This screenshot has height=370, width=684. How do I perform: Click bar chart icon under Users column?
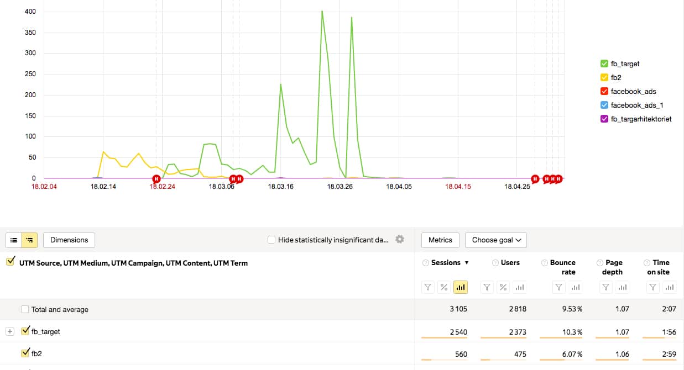click(x=519, y=287)
